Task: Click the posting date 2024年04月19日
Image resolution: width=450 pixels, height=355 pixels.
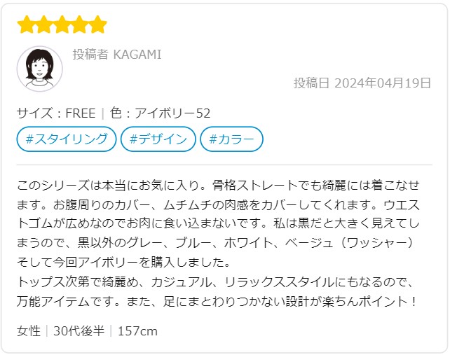Action: pos(383,83)
